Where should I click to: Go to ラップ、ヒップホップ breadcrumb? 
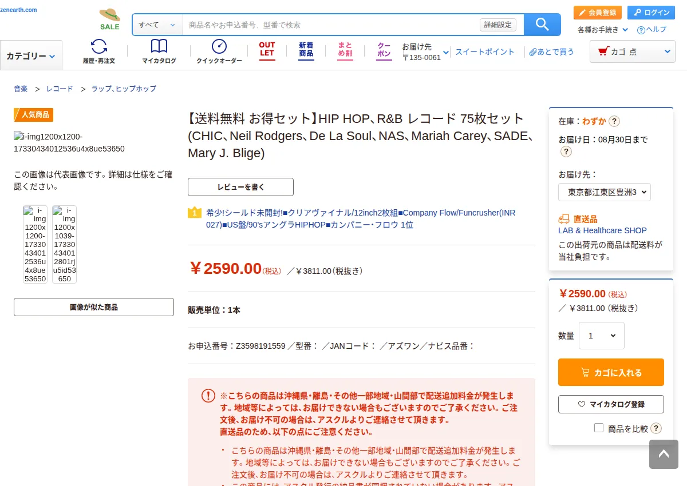click(x=124, y=89)
